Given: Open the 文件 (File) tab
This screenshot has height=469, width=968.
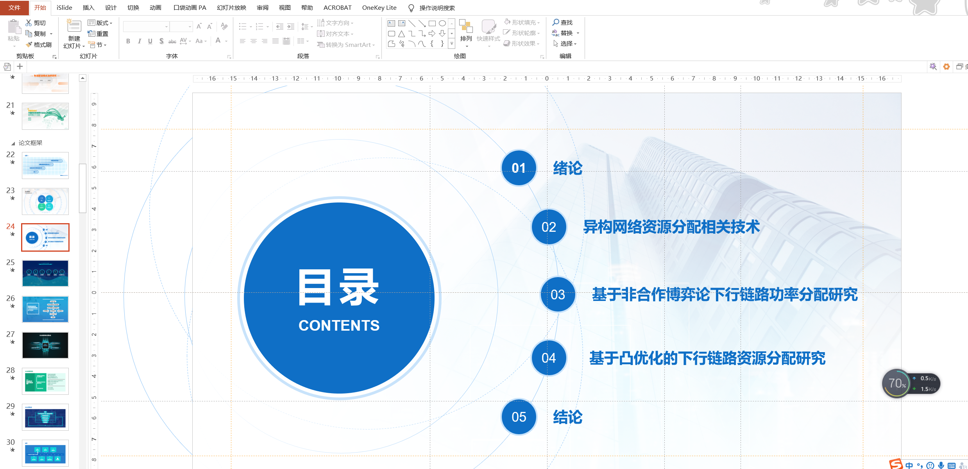Looking at the screenshot, I should [14, 8].
